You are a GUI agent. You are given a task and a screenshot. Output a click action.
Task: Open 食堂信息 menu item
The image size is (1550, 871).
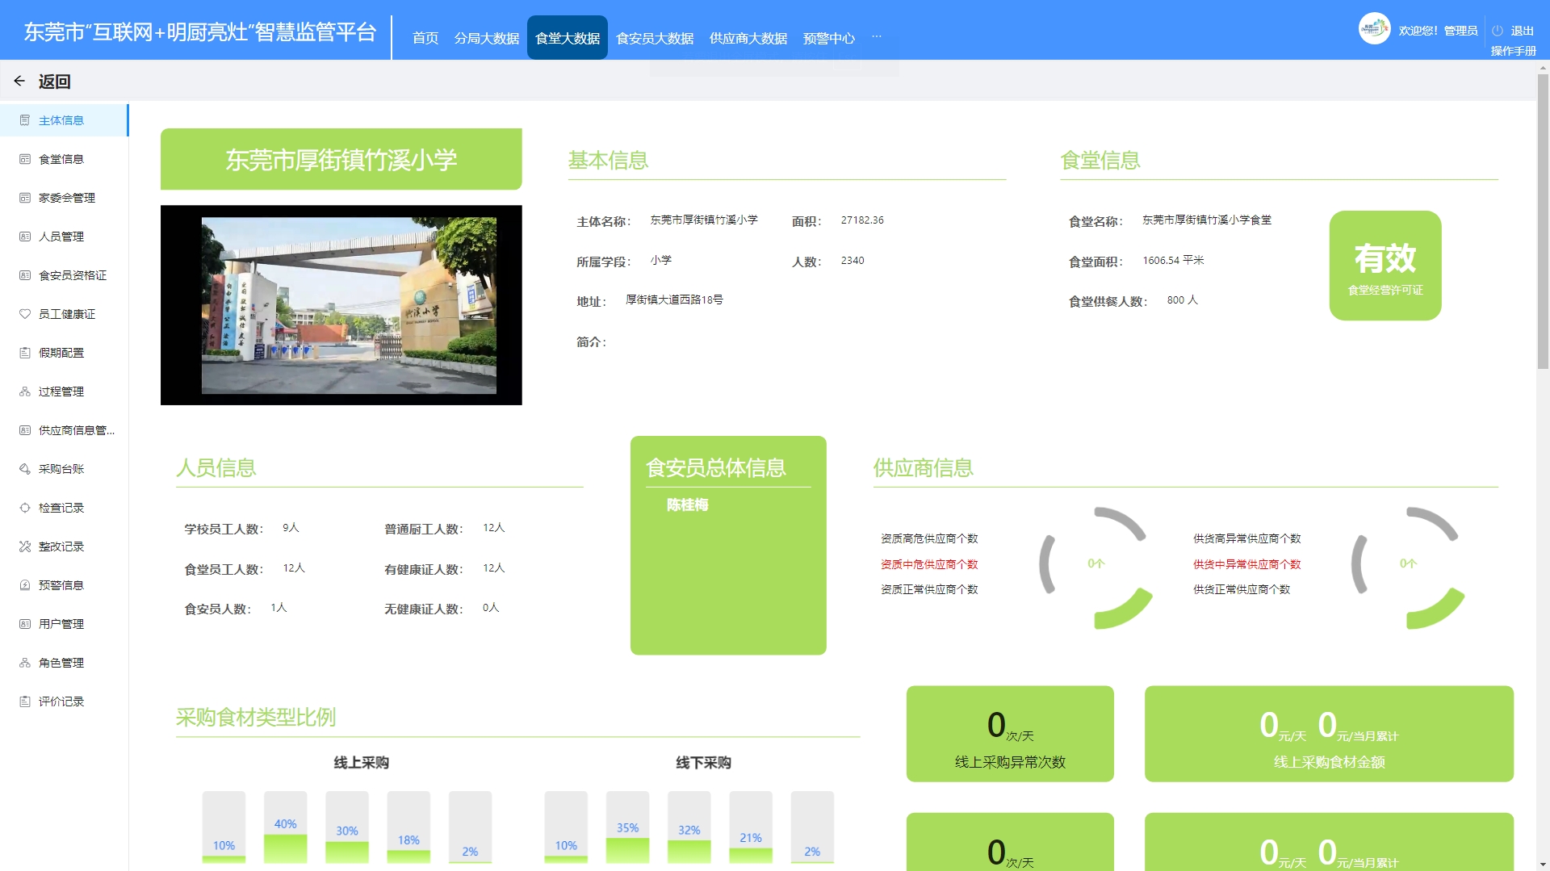click(64, 159)
